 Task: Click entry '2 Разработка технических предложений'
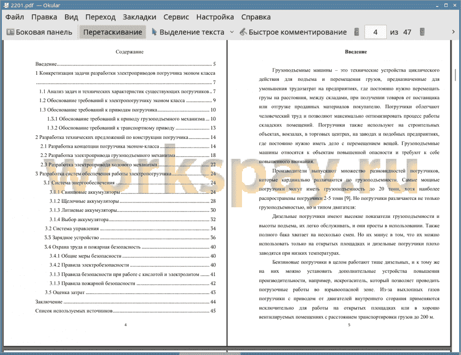click(125, 137)
